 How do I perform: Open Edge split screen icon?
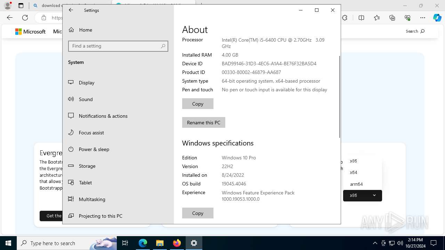tap(362, 18)
